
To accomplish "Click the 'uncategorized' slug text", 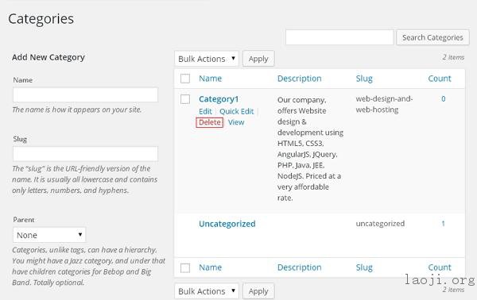I will [x=380, y=224].
